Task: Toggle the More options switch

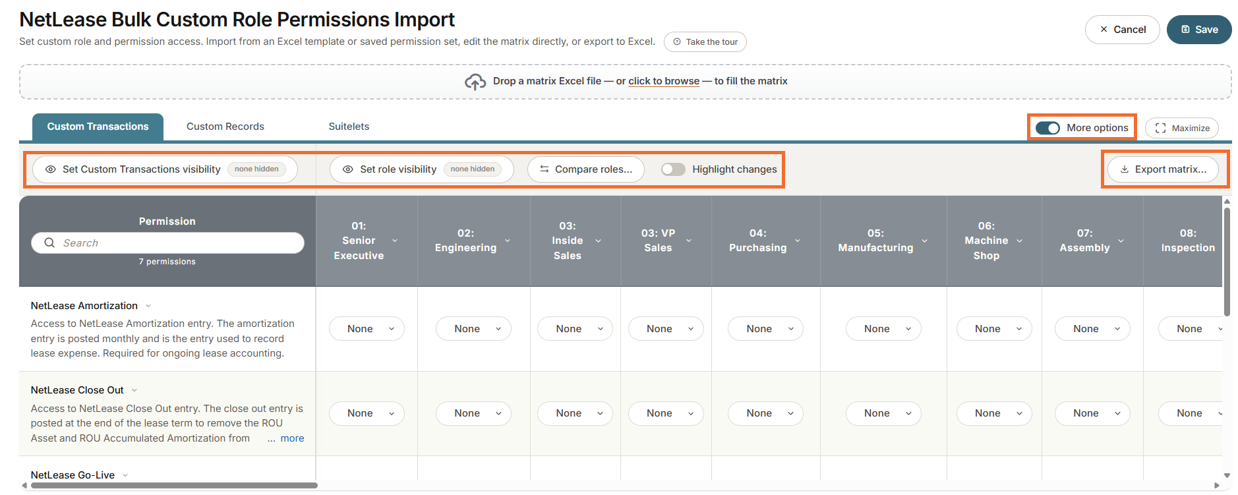Action: point(1047,128)
